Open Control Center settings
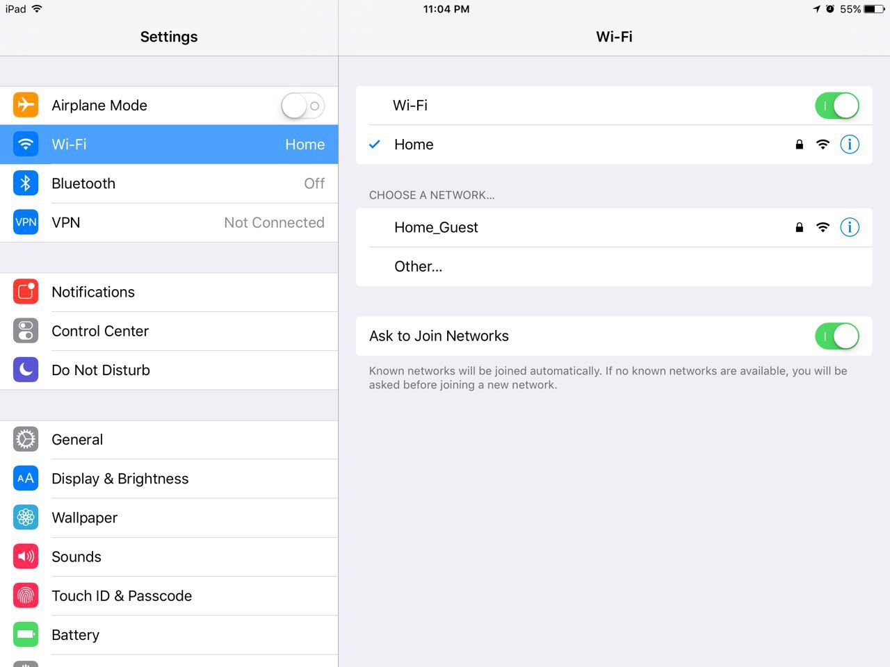The width and height of the screenshot is (890, 667). pos(169,331)
